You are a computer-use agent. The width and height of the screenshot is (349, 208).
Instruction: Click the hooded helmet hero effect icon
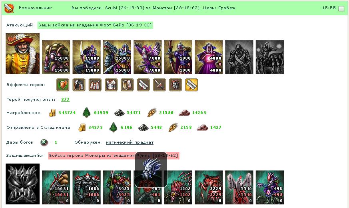79,85
